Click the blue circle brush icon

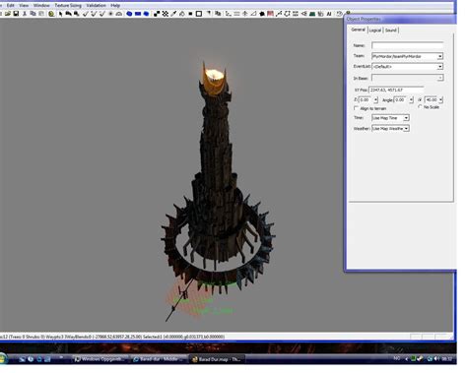(129, 14)
